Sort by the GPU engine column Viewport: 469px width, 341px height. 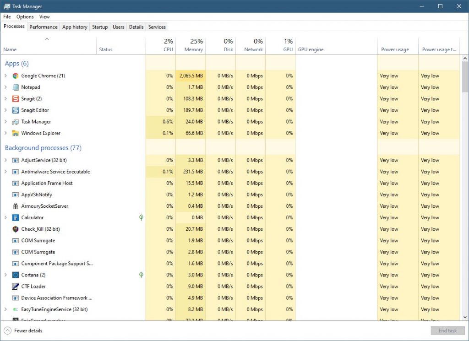(337, 45)
